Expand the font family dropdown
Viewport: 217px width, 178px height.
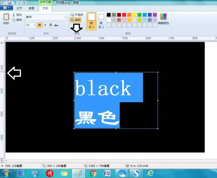pyautogui.click(x=65, y=17)
